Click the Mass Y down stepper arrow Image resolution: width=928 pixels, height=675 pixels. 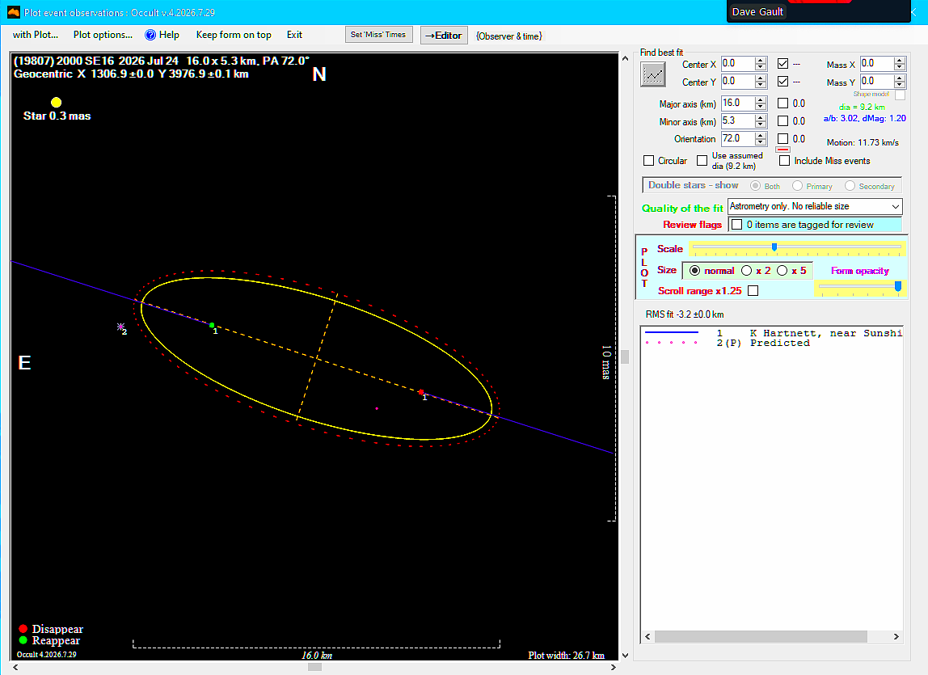coord(900,85)
